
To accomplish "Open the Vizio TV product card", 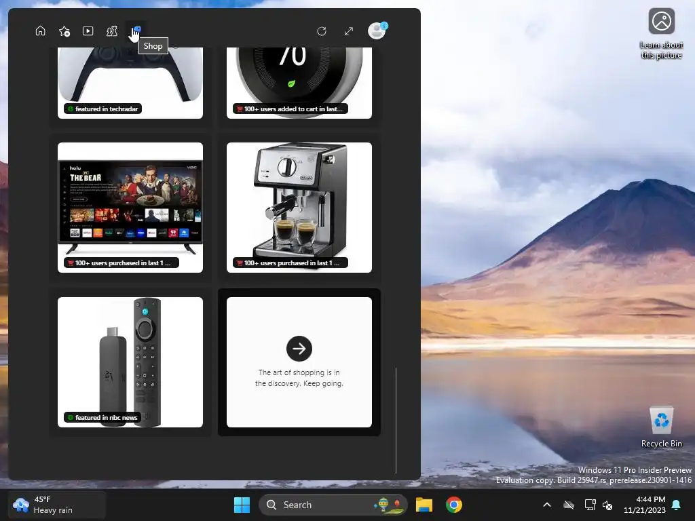I will [130, 208].
